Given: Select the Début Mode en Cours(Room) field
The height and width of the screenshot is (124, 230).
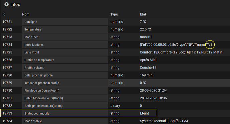Looking at the screenshot, I should coord(65,98).
